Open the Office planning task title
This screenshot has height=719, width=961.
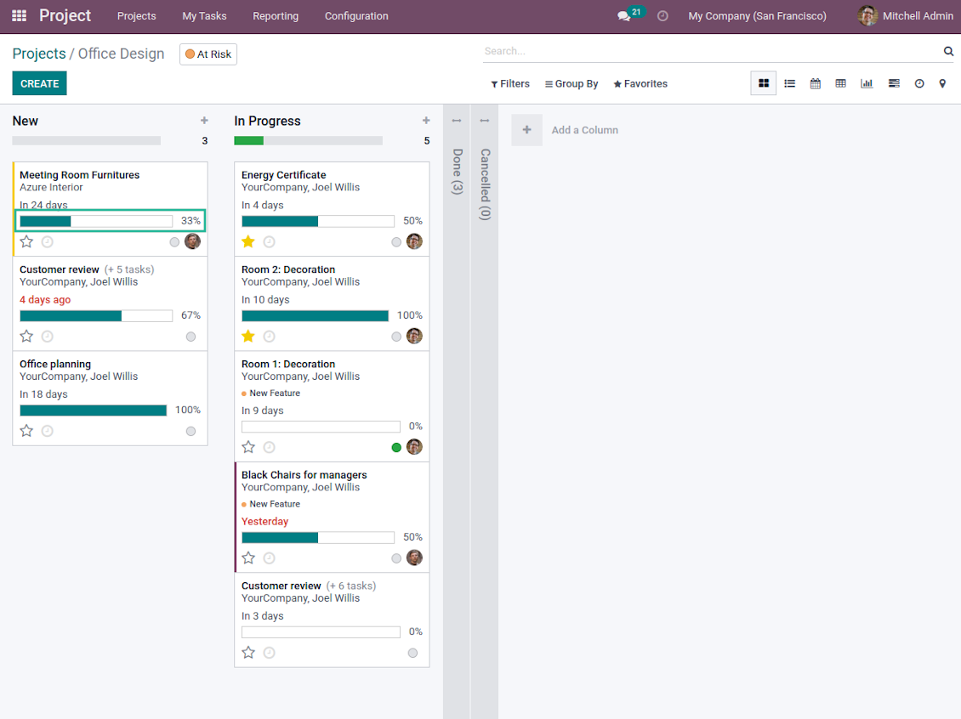pyautogui.click(x=55, y=364)
